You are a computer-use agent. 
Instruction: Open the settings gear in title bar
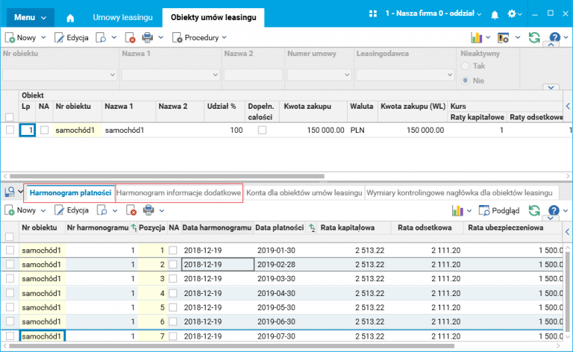coord(512,14)
